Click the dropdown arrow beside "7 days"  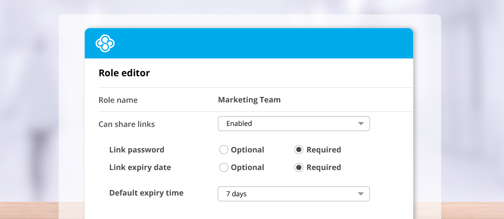tap(360, 194)
